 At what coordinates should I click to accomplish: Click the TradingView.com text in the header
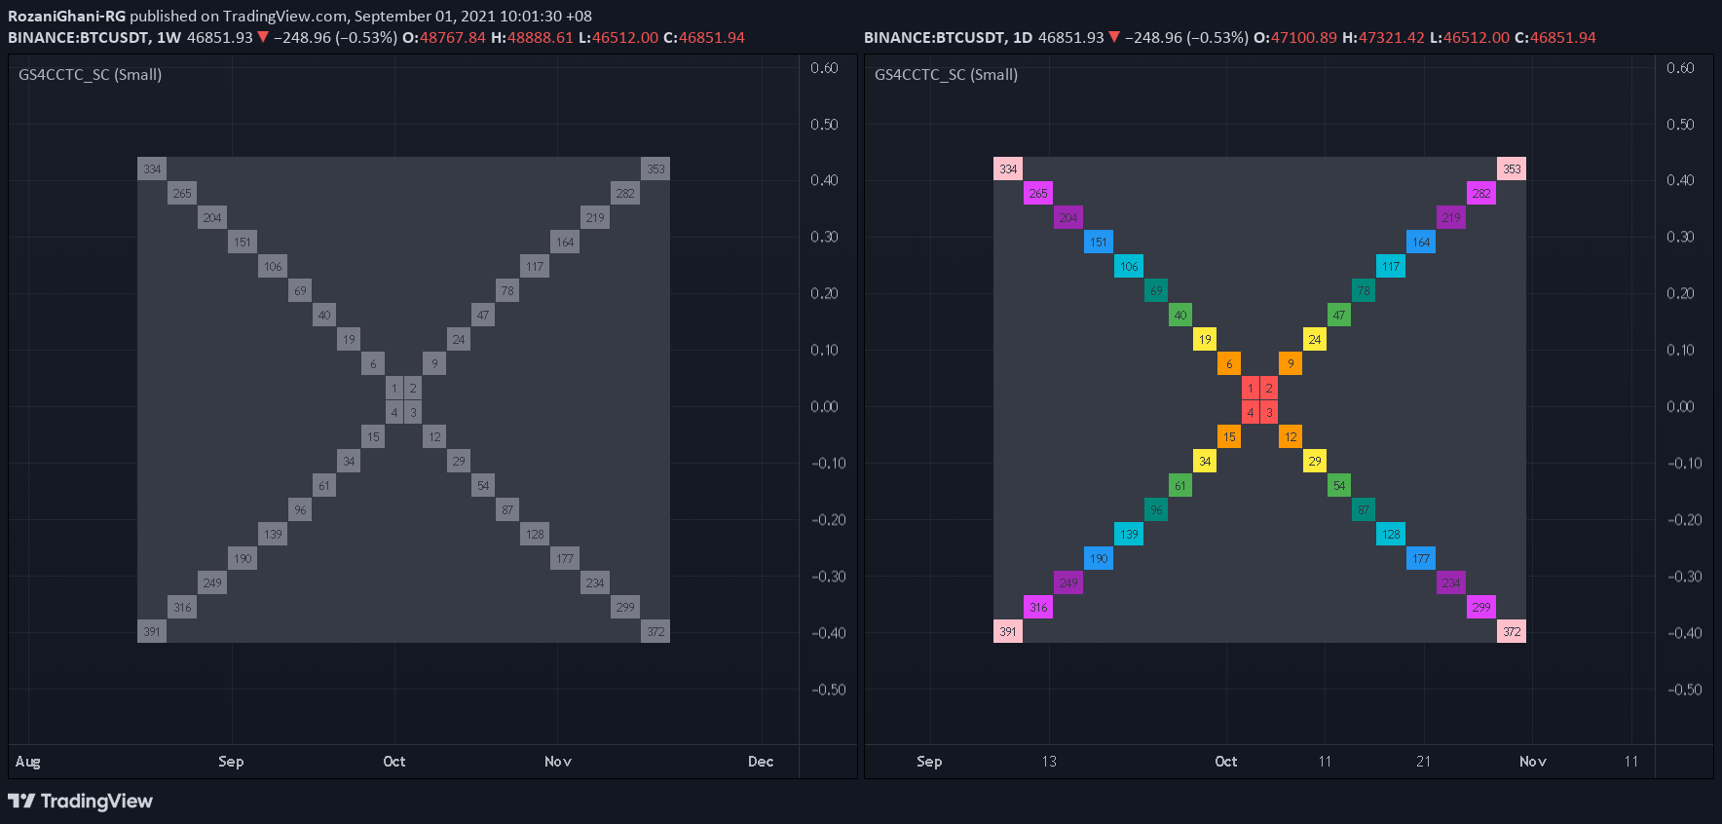tap(284, 16)
